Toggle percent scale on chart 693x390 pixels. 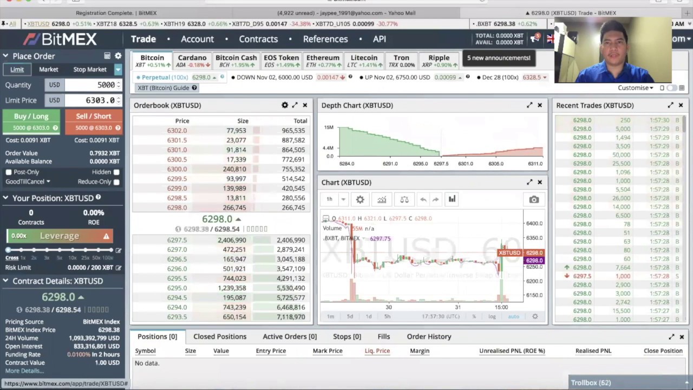tap(474, 316)
